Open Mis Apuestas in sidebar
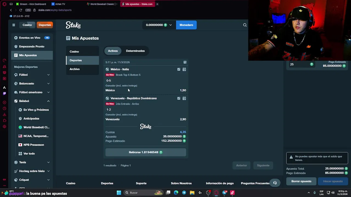 click(x=32, y=55)
